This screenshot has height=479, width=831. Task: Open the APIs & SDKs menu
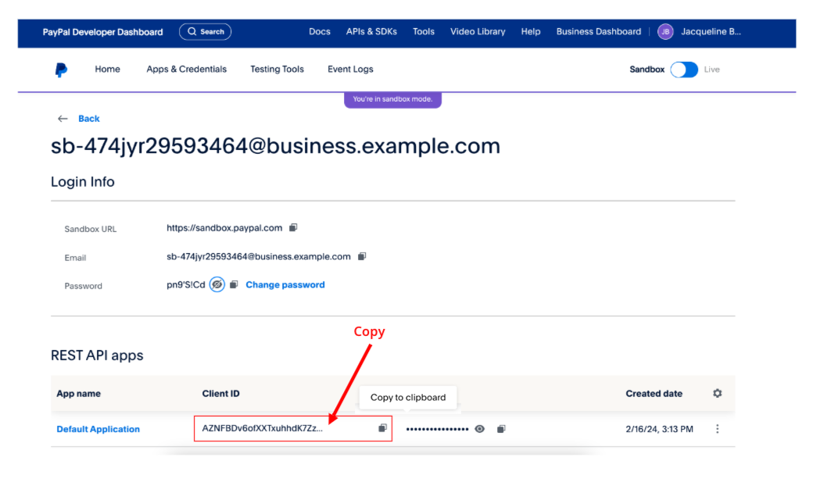point(371,32)
